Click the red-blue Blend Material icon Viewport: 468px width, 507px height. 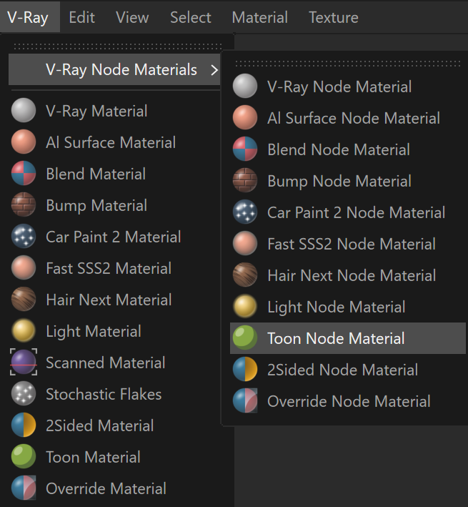[x=24, y=173]
